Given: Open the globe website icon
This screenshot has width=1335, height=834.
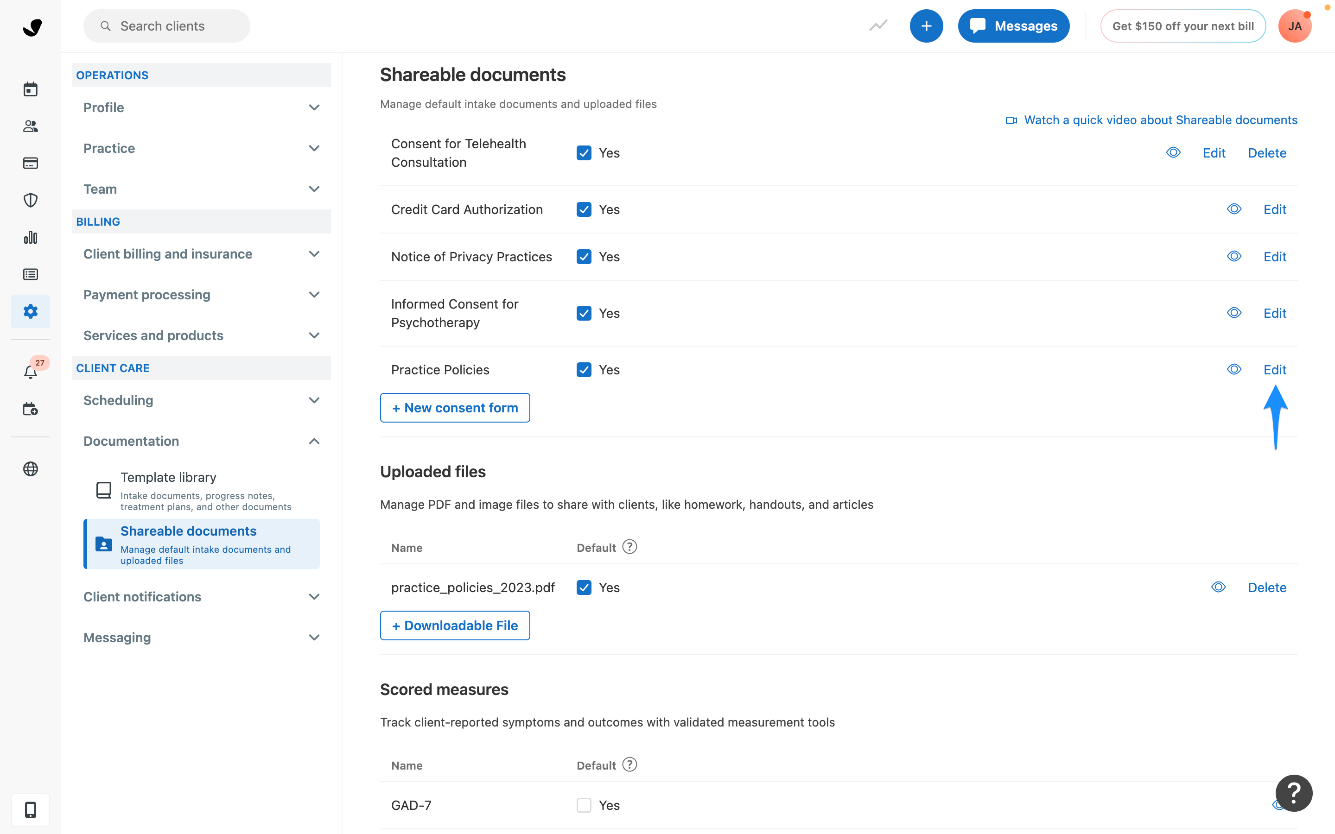Looking at the screenshot, I should tap(30, 468).
